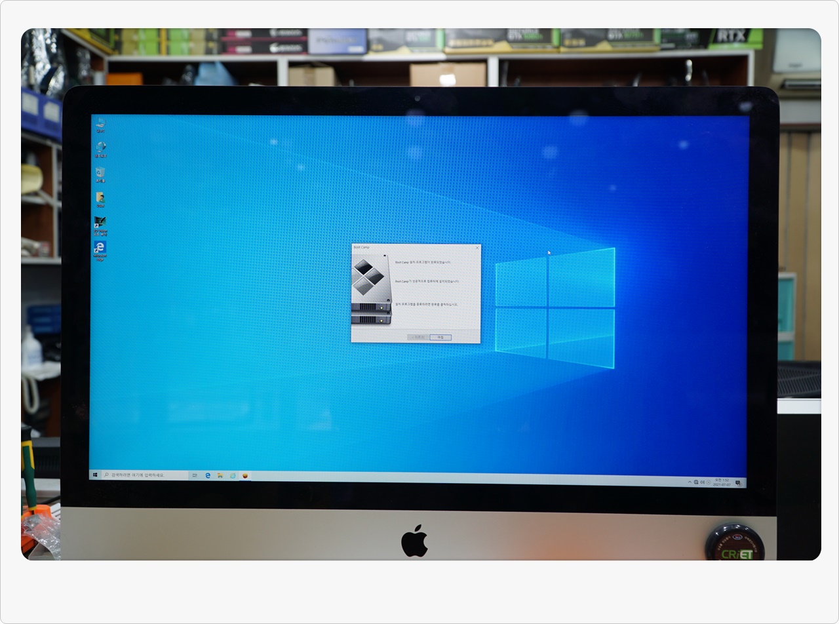Click the active orange app taskbar icon
Viewport: 839px width, 624px height.
[245, 475]
